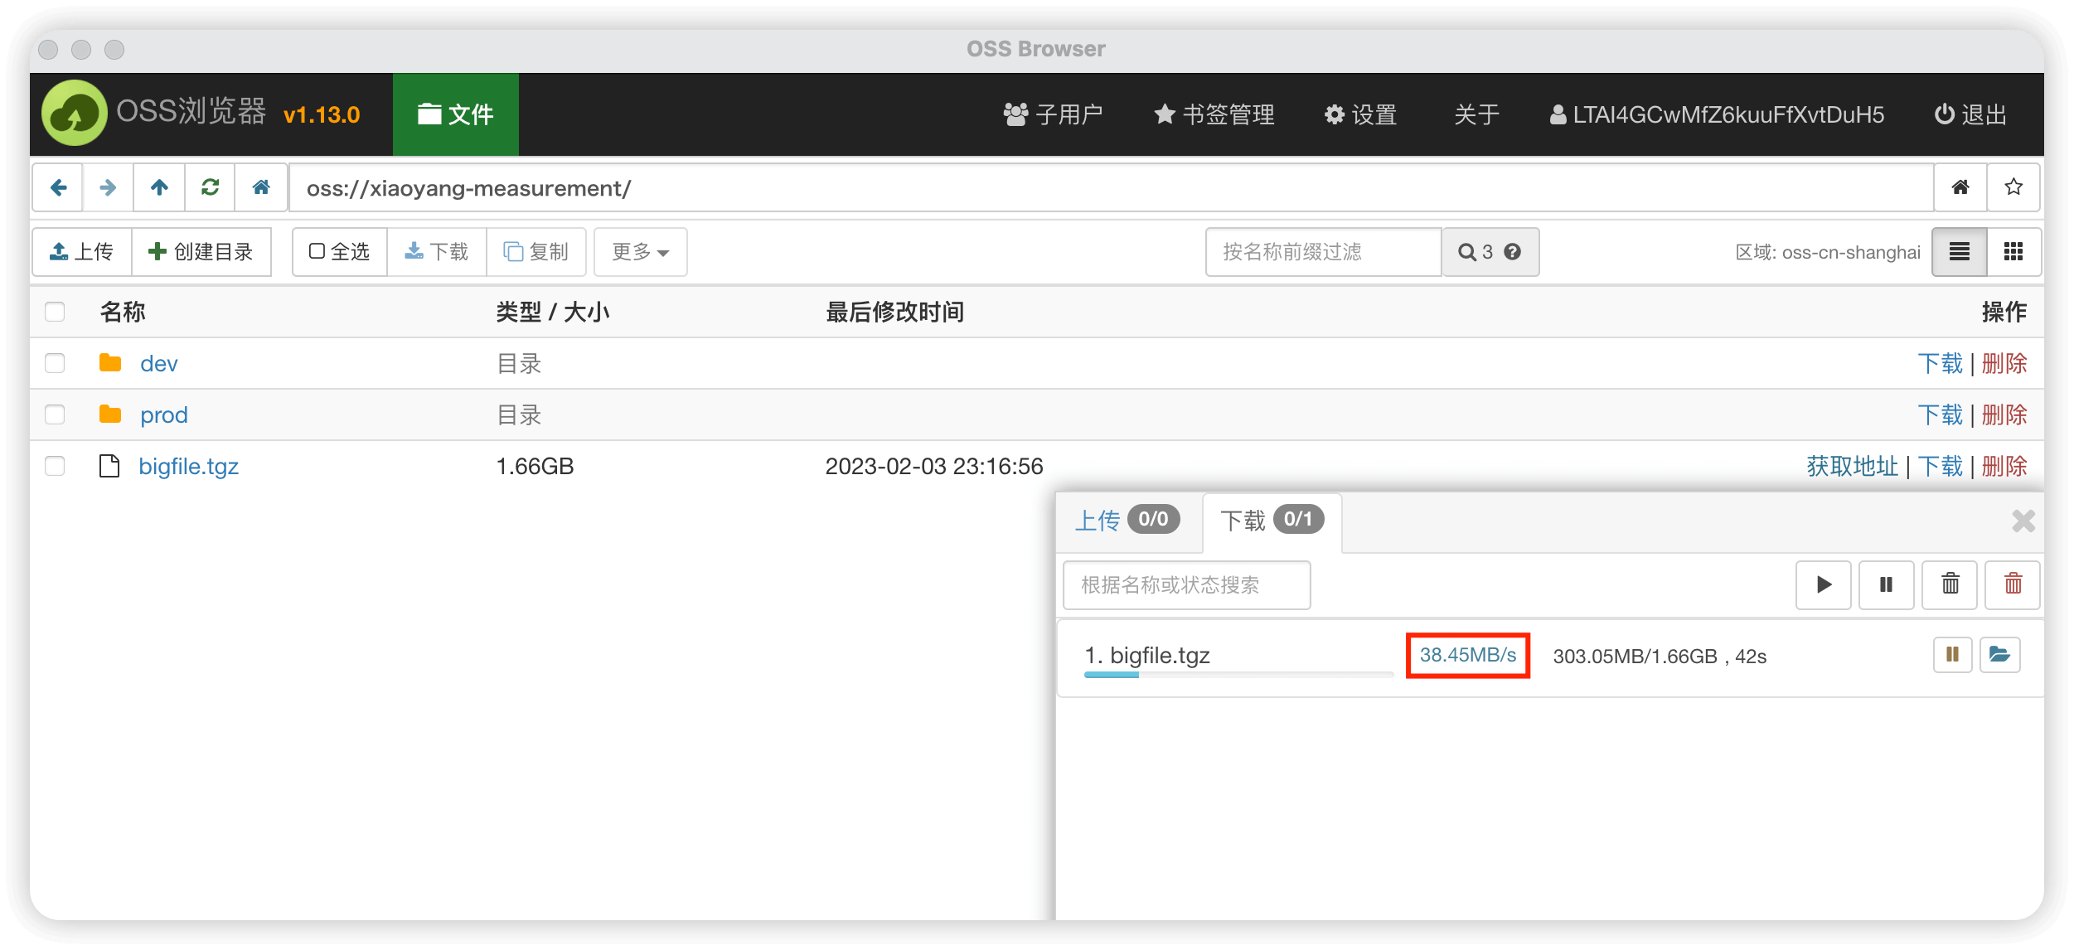Close the transfer panel
The image size is (2074, 950).
pyautogui.click(x=2023, y=521)
